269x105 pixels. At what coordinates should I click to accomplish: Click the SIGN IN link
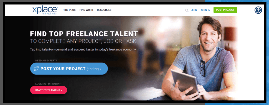coord(205,10)
